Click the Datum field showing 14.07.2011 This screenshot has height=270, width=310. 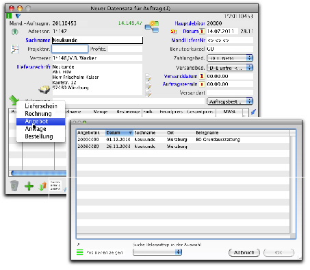point(222,31)
